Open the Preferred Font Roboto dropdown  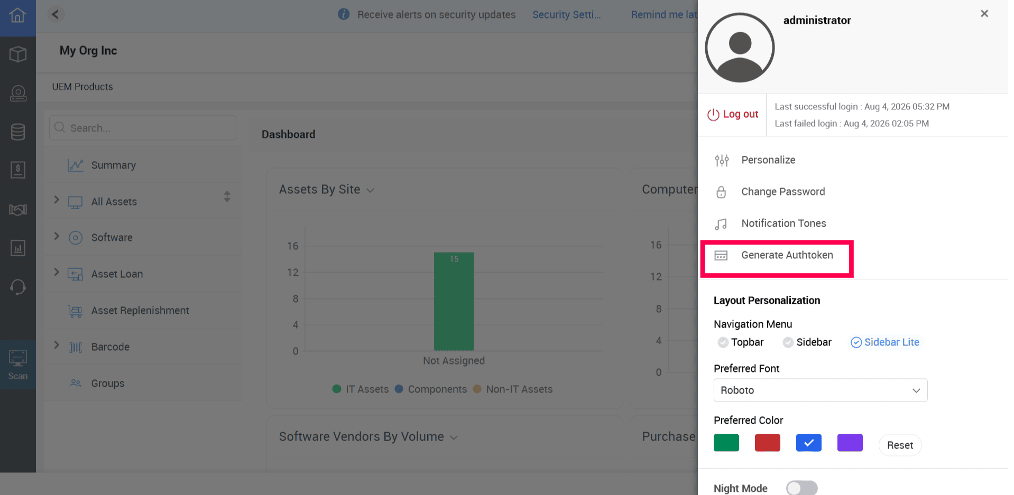821,390
